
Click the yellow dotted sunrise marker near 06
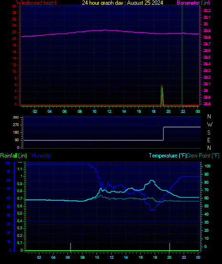coord(71,247)
